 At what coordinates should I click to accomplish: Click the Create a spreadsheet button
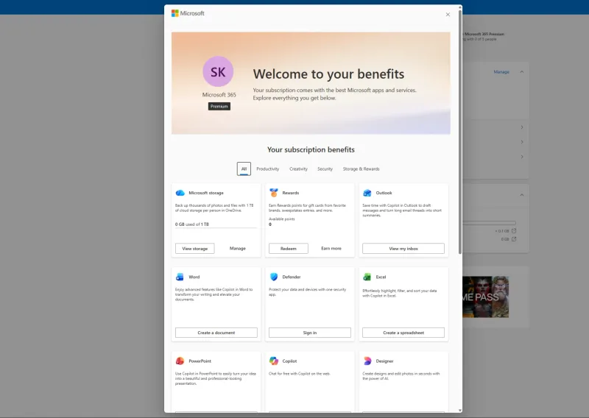coord(403,333)
